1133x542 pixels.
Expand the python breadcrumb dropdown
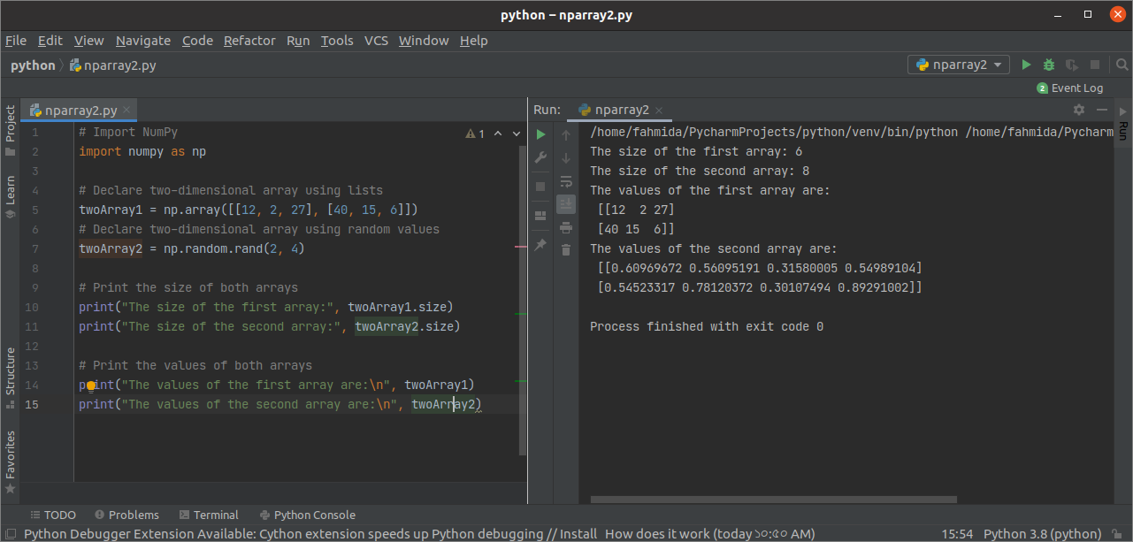point(33,65)
